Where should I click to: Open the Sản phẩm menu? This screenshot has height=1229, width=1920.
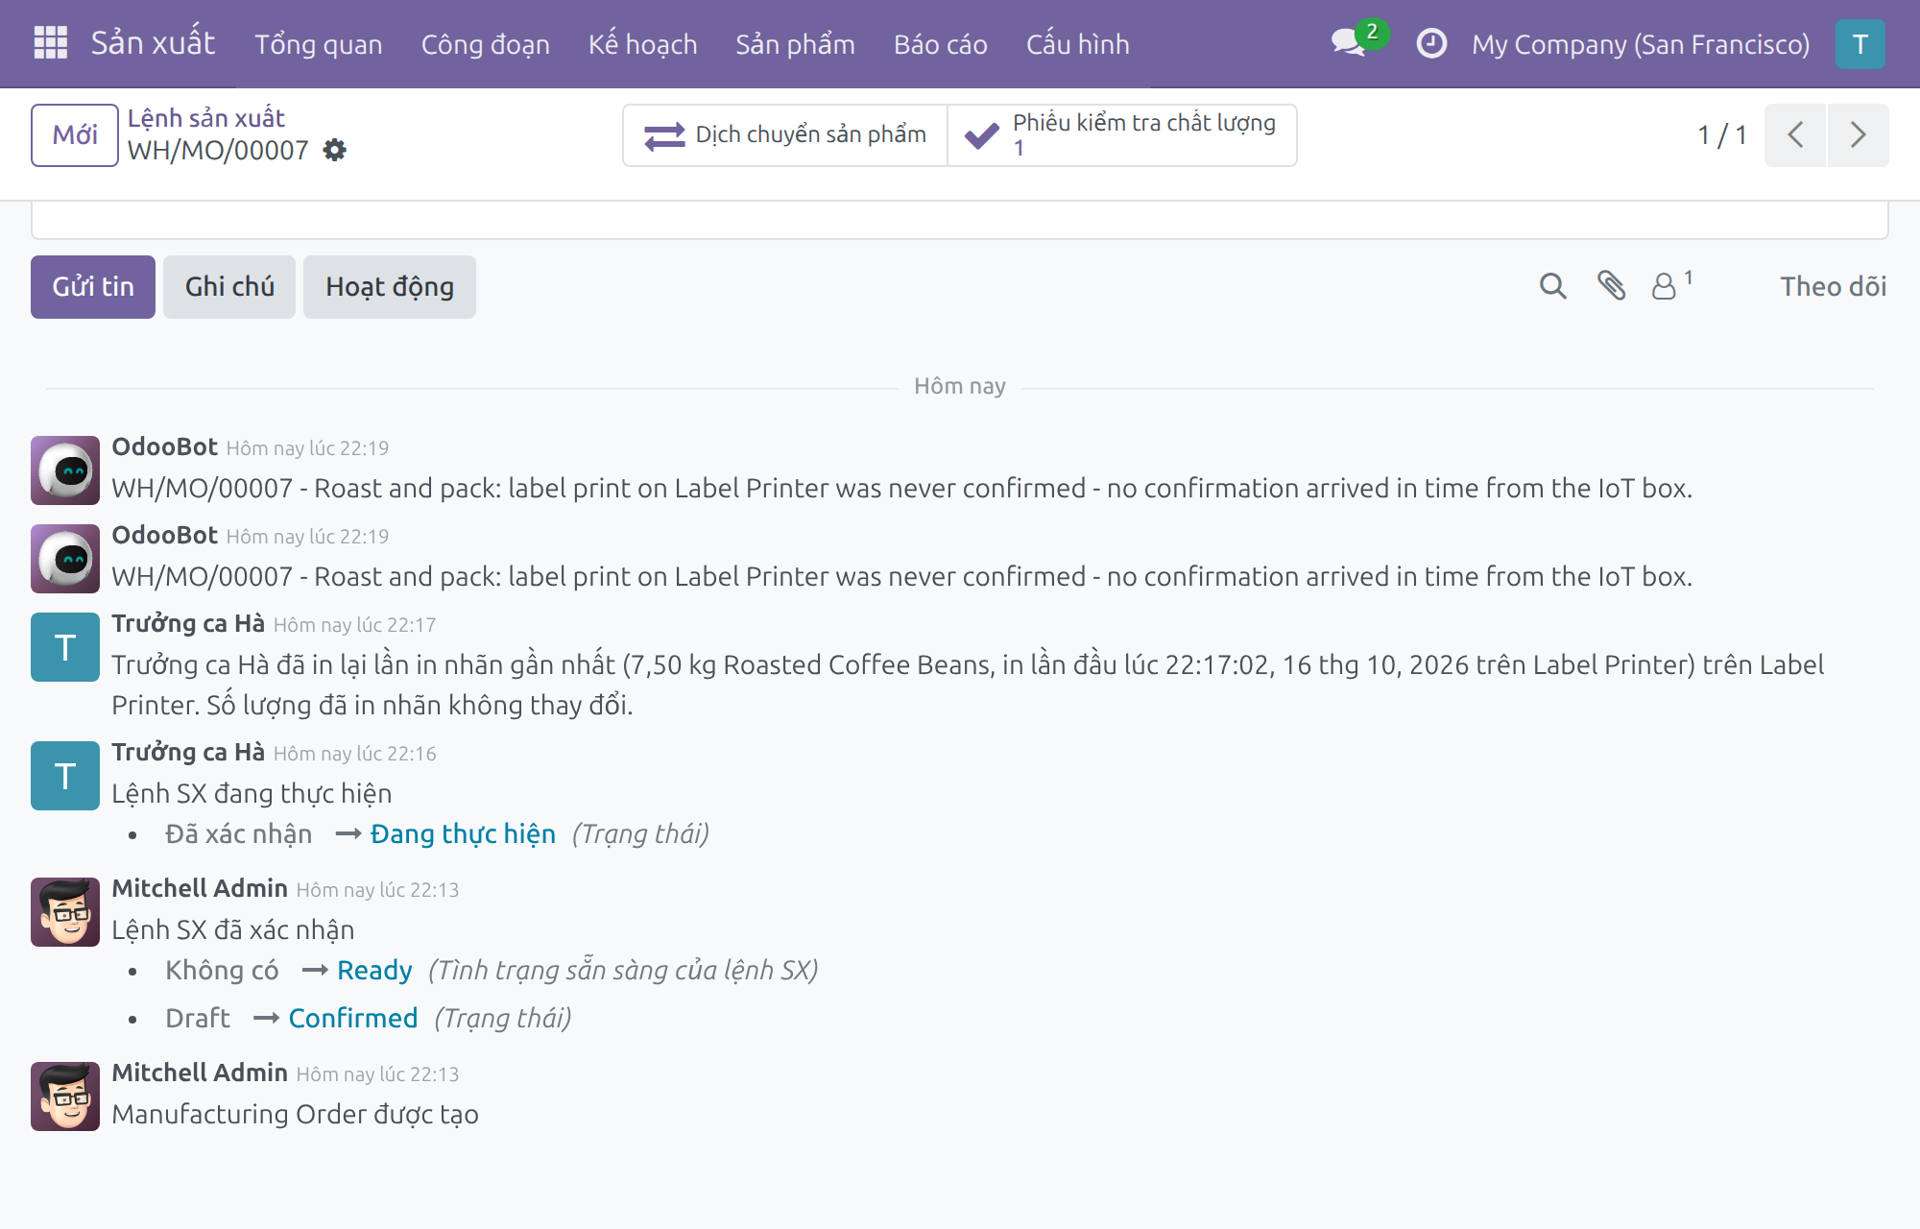coord(795,44)
